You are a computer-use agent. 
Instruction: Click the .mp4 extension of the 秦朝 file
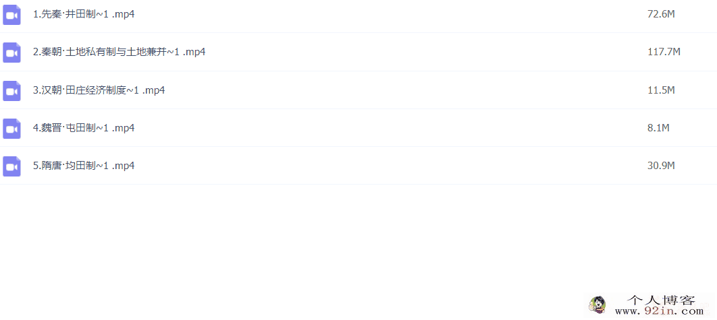(x=194, y=52)
